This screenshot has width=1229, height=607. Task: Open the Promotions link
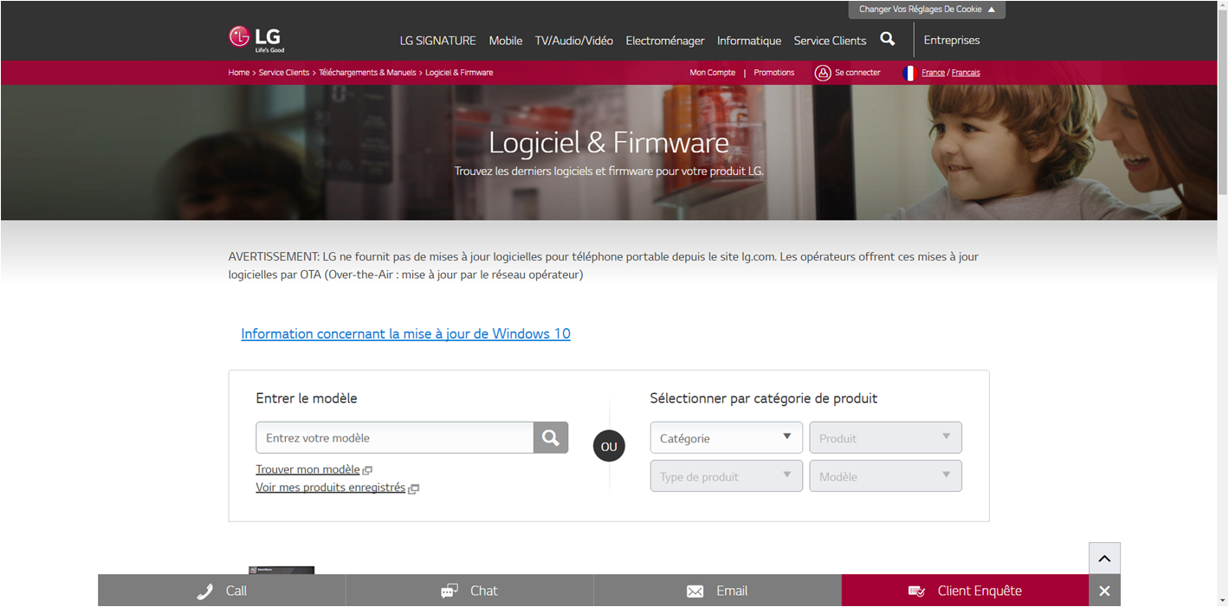coord(774,73)
